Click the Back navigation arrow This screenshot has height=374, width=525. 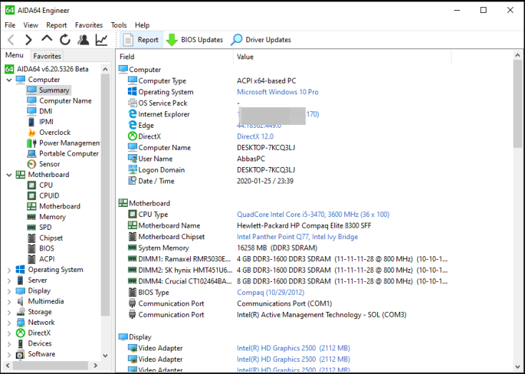point(11,40)
